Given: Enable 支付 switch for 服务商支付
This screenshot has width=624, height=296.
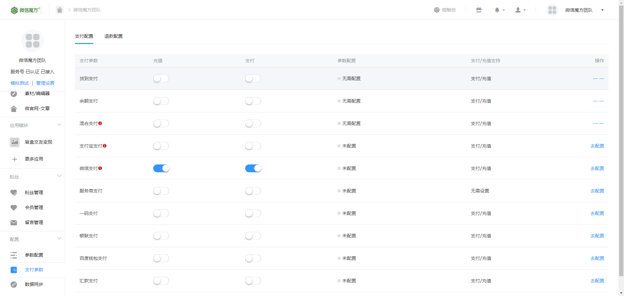Looking at the screenshot, I should [x=253, y=191].
